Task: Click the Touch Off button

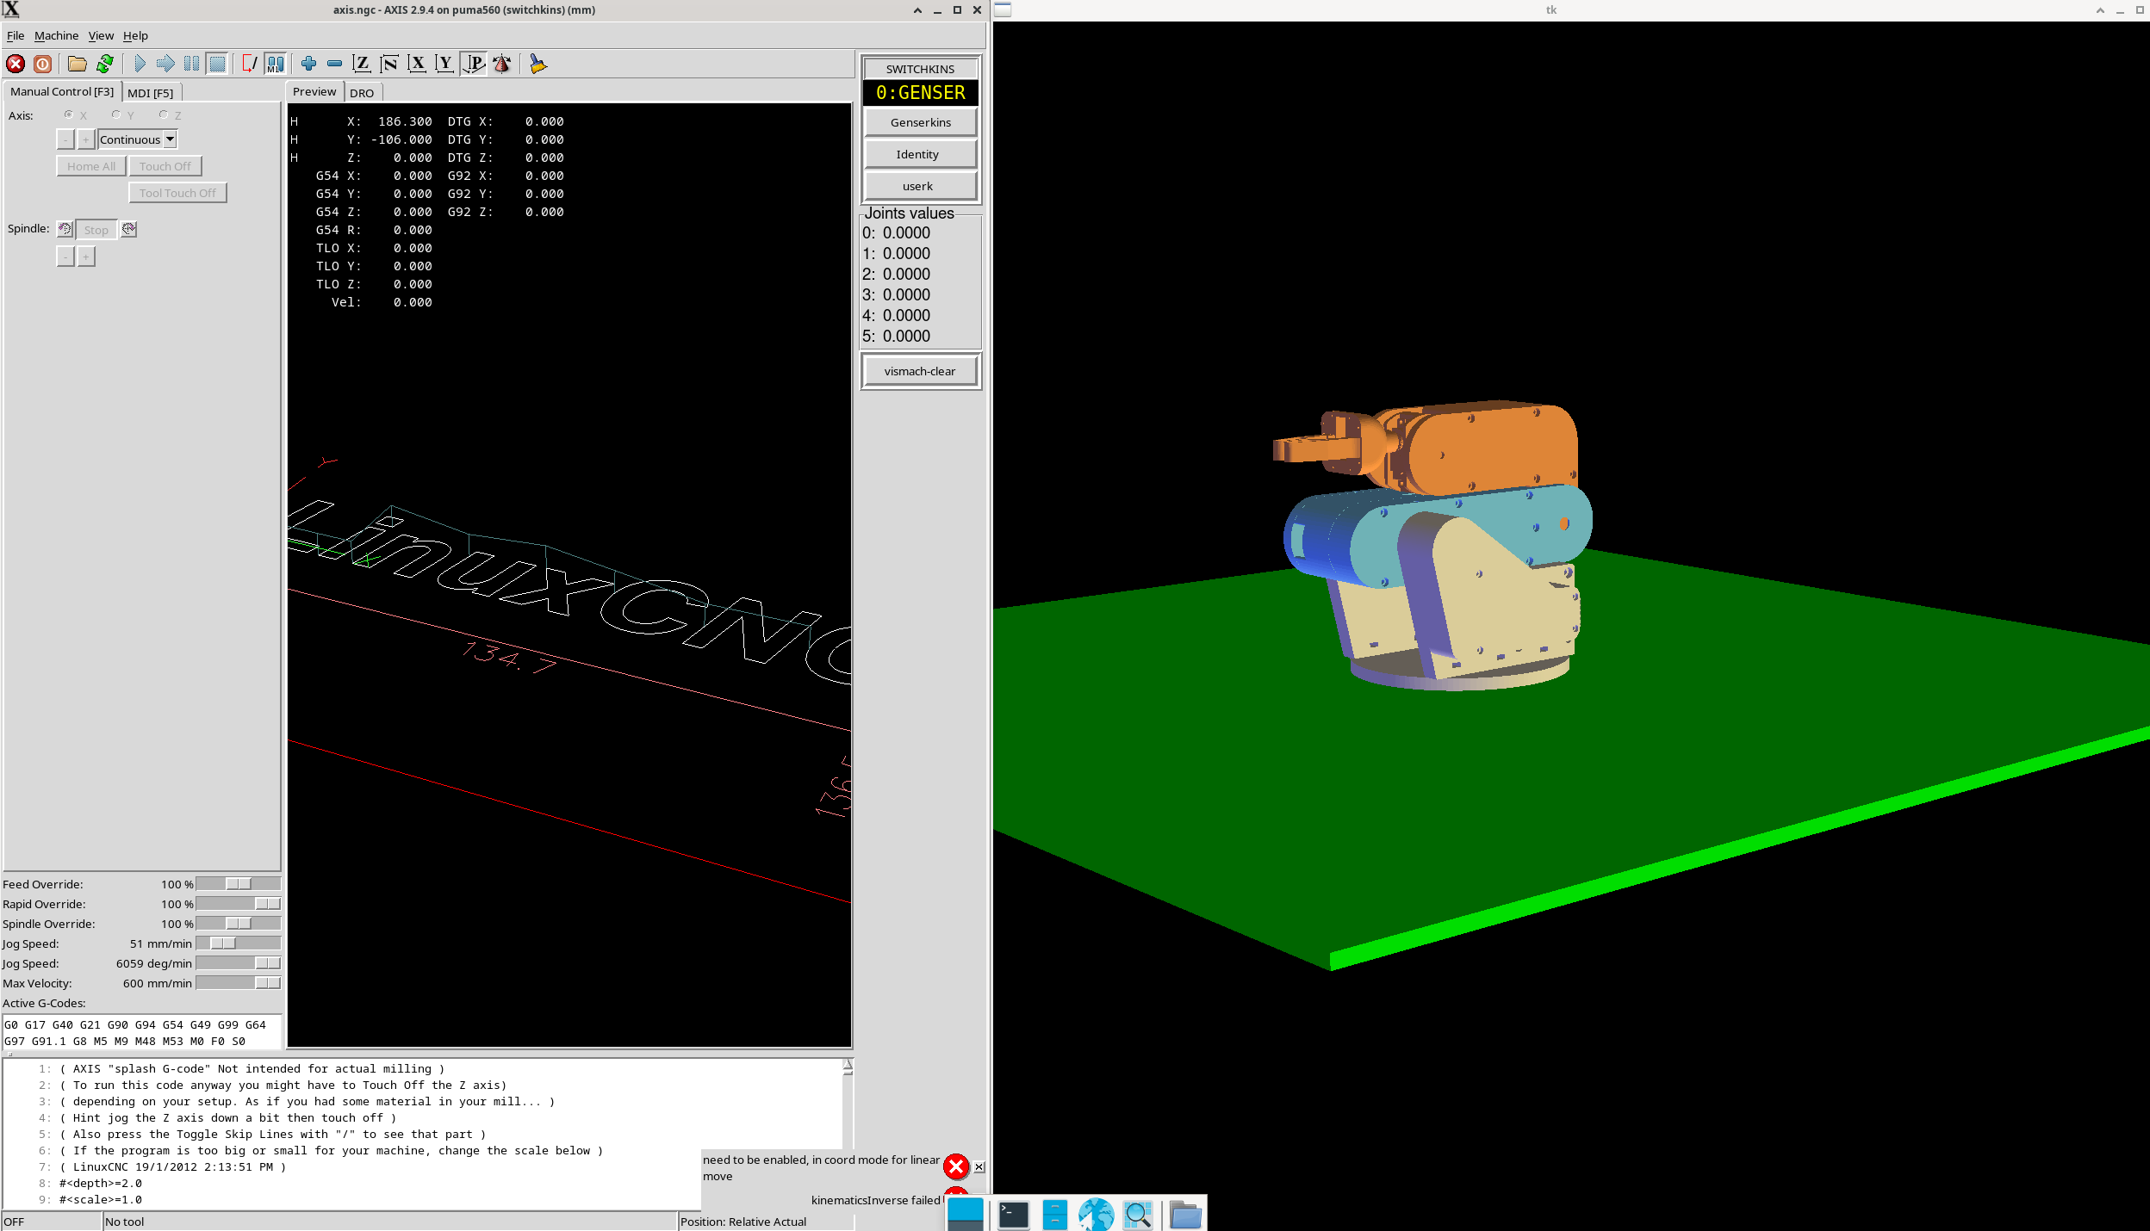Action: pyautogui.click(x=165, y=166)
